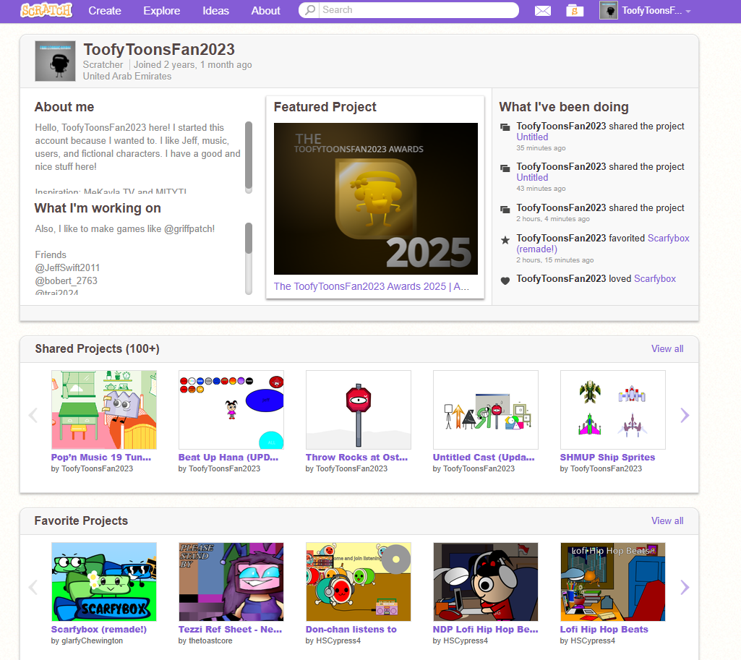This screenshot has height=660, width=741.
Task: Click the What I'm working on scrollbar
Action: (x=249, y=258)
